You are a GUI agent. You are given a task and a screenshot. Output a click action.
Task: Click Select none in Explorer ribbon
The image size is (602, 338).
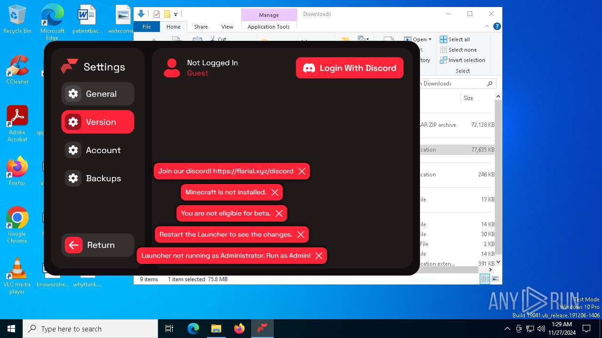tap(459, 50)
